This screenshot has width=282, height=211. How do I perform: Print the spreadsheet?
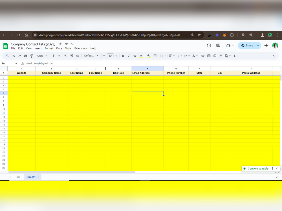click(x=26, y=56)
